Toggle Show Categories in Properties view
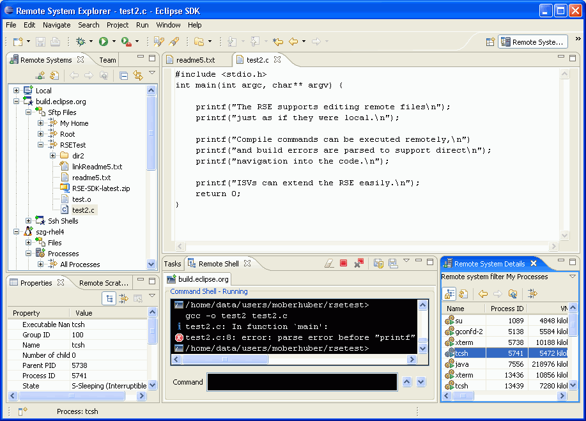The image size is (586, 421). tap(109, 298)
